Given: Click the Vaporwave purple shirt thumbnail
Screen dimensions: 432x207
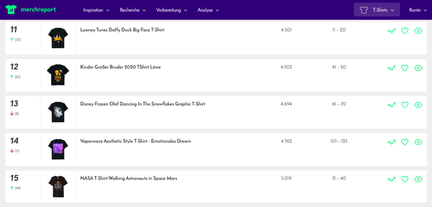Looking at the screenshot, I should 58,150.
